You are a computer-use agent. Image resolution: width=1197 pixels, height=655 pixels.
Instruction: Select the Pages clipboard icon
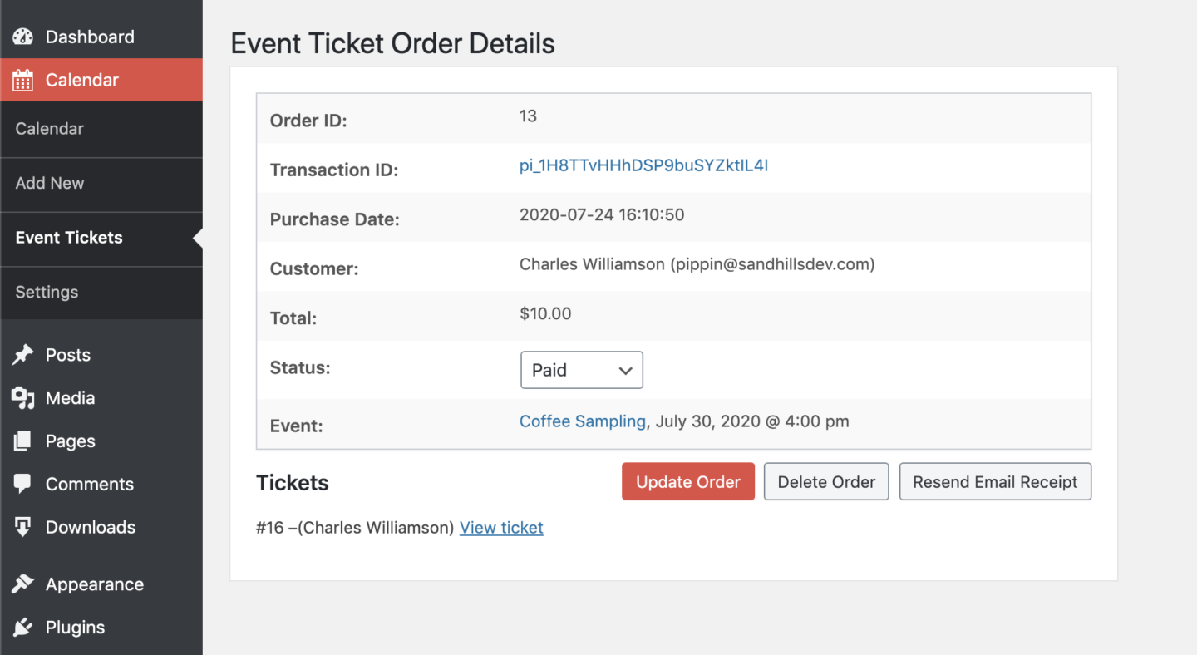point(23,441)
